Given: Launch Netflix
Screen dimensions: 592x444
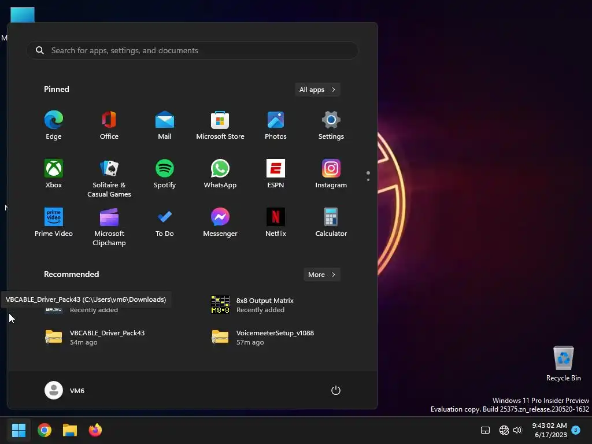Looking at the screenshot, I should pos(276,223).
